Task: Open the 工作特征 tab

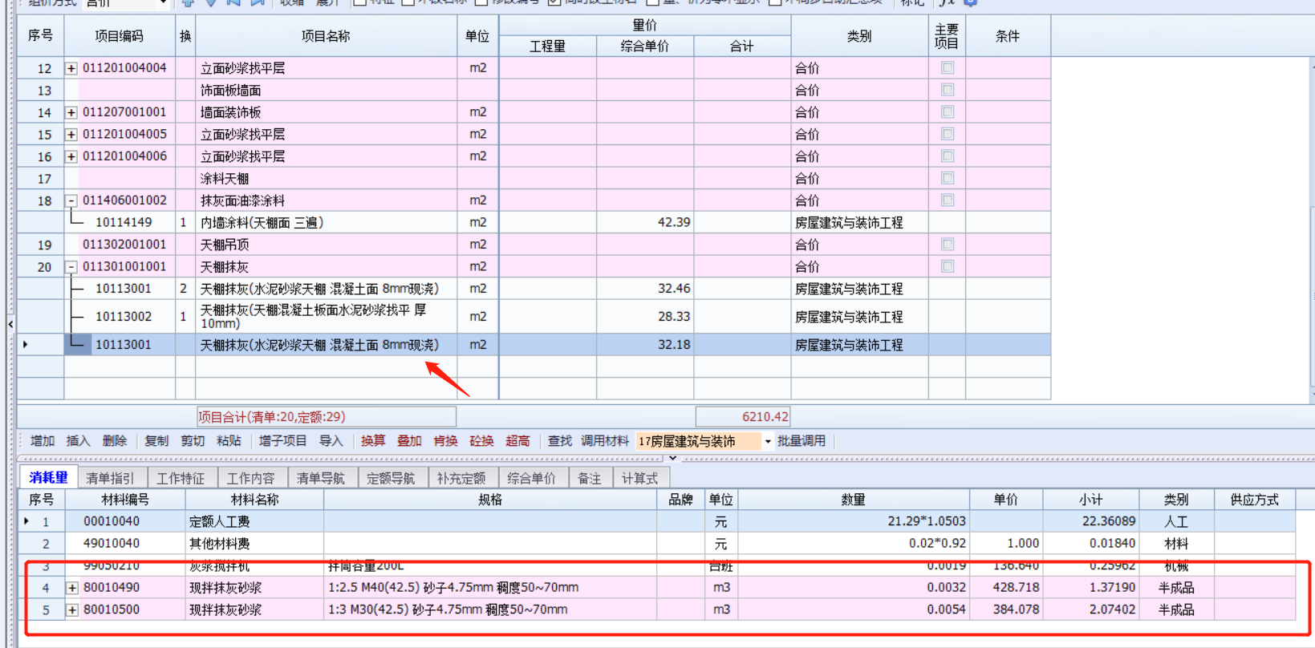Action: point(181,478)
